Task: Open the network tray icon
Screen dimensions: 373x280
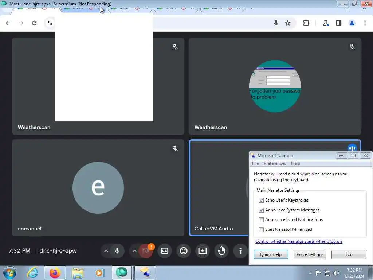Action: 327,273
